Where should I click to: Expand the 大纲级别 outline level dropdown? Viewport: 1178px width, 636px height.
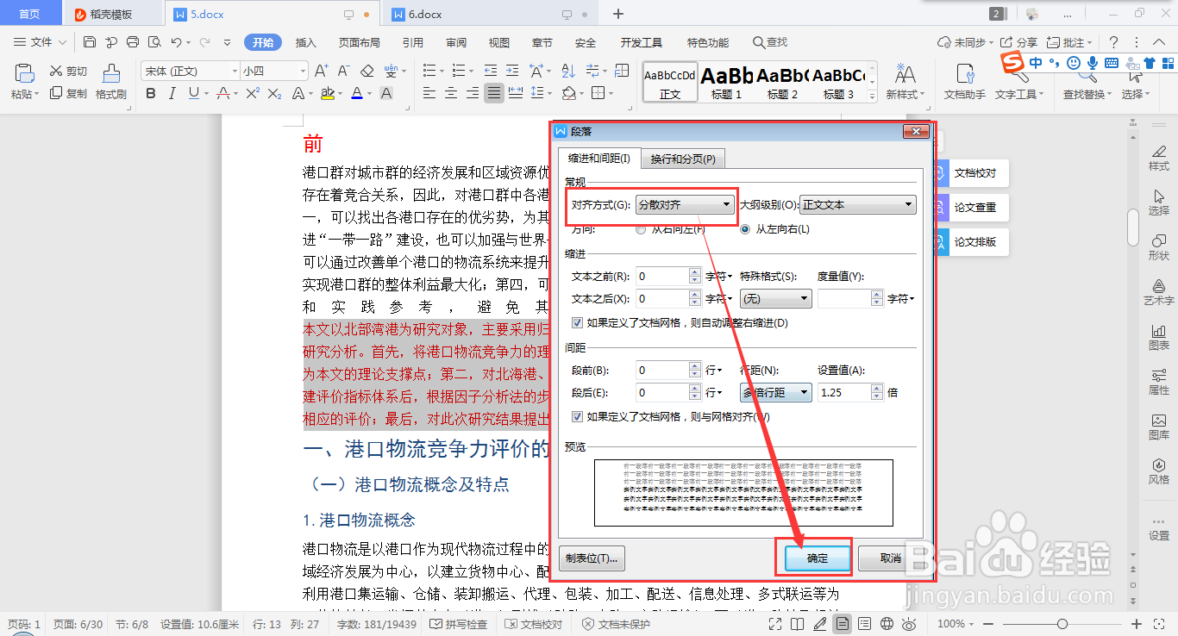(909, 204)
